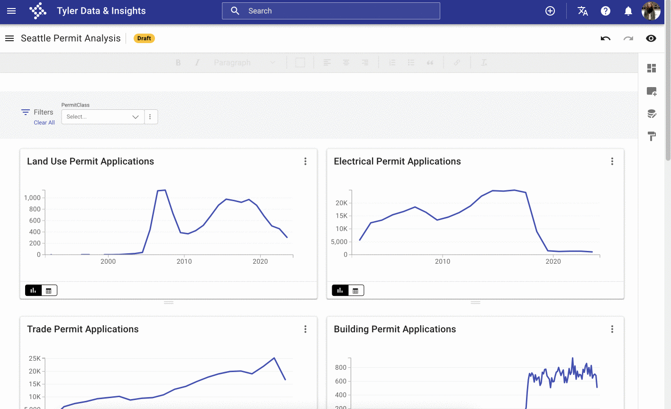
Task: Open the user profile avatar
Action: click(651, 11)
